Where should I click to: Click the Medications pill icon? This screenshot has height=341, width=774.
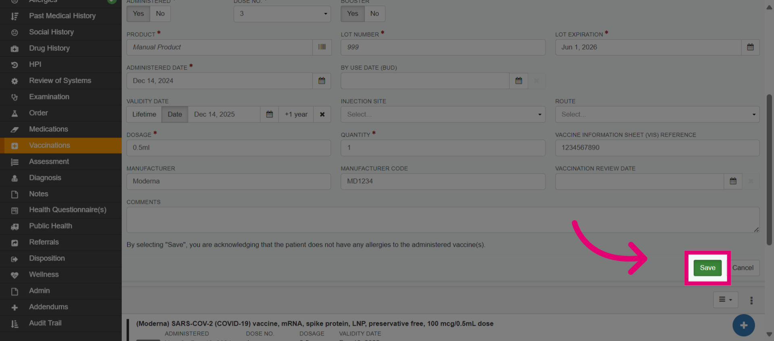pos(15,129)
